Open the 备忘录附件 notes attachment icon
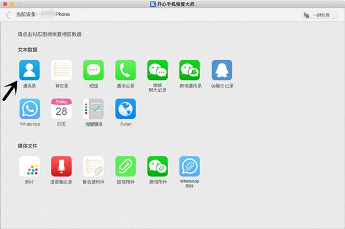The height and width of the screenshot is (229, 345). click(x=94, y=166)
